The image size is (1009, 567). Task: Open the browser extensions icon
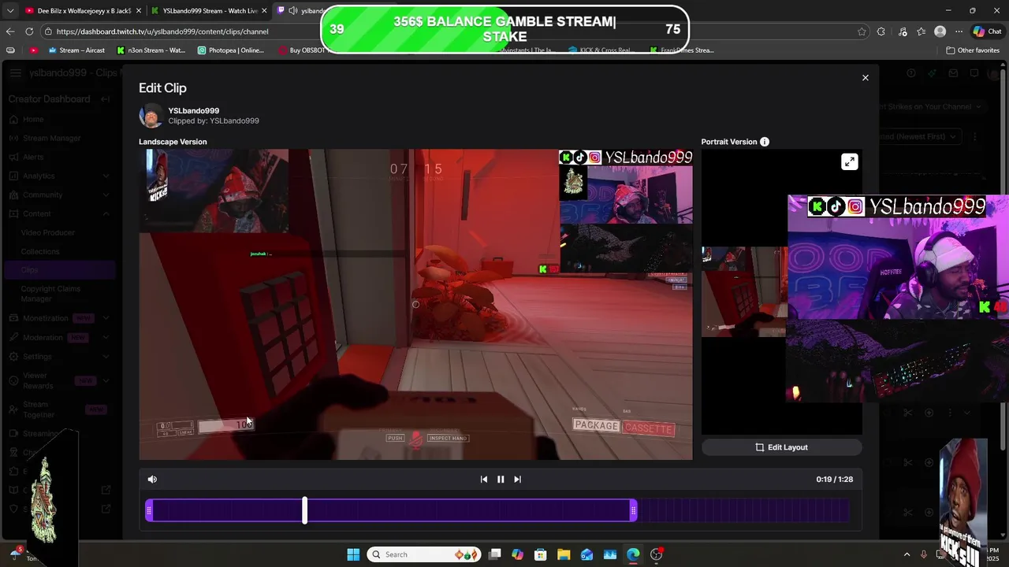coord(881,31)
